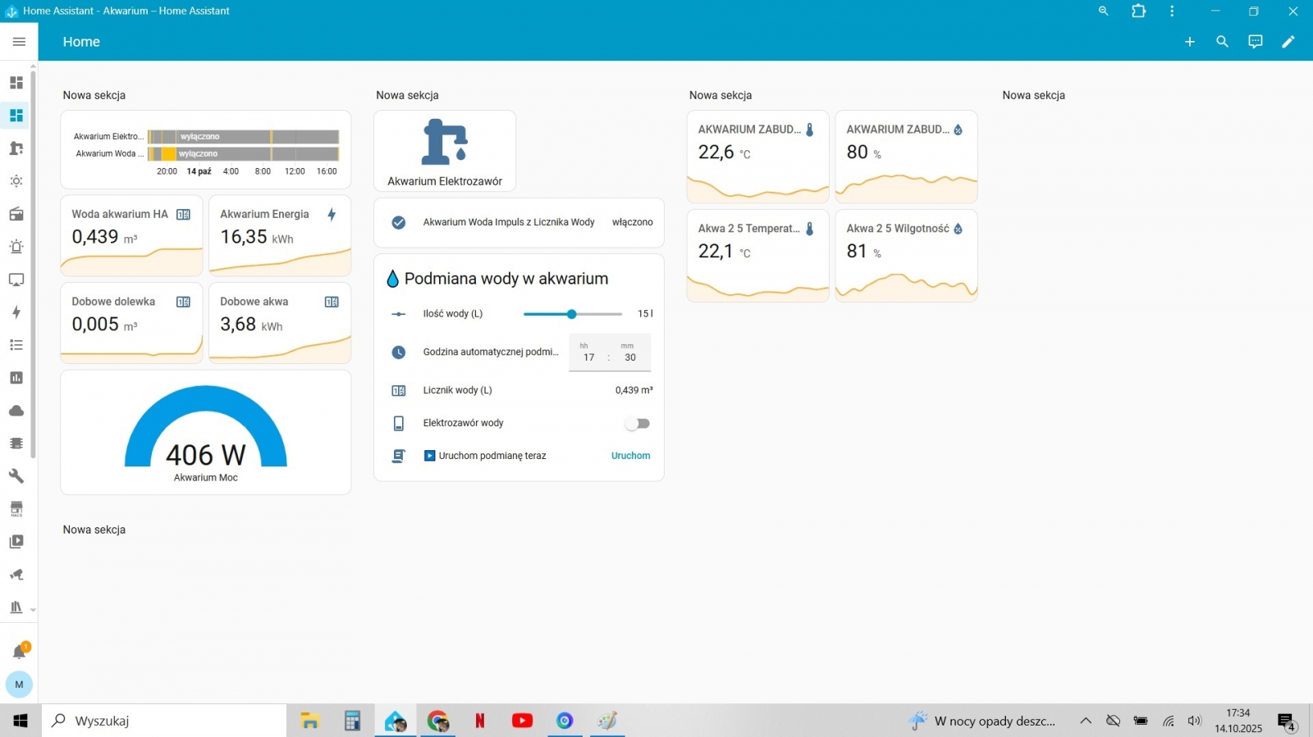
Task: Open the Windows Start menu
Action: (x=21, y=721)
